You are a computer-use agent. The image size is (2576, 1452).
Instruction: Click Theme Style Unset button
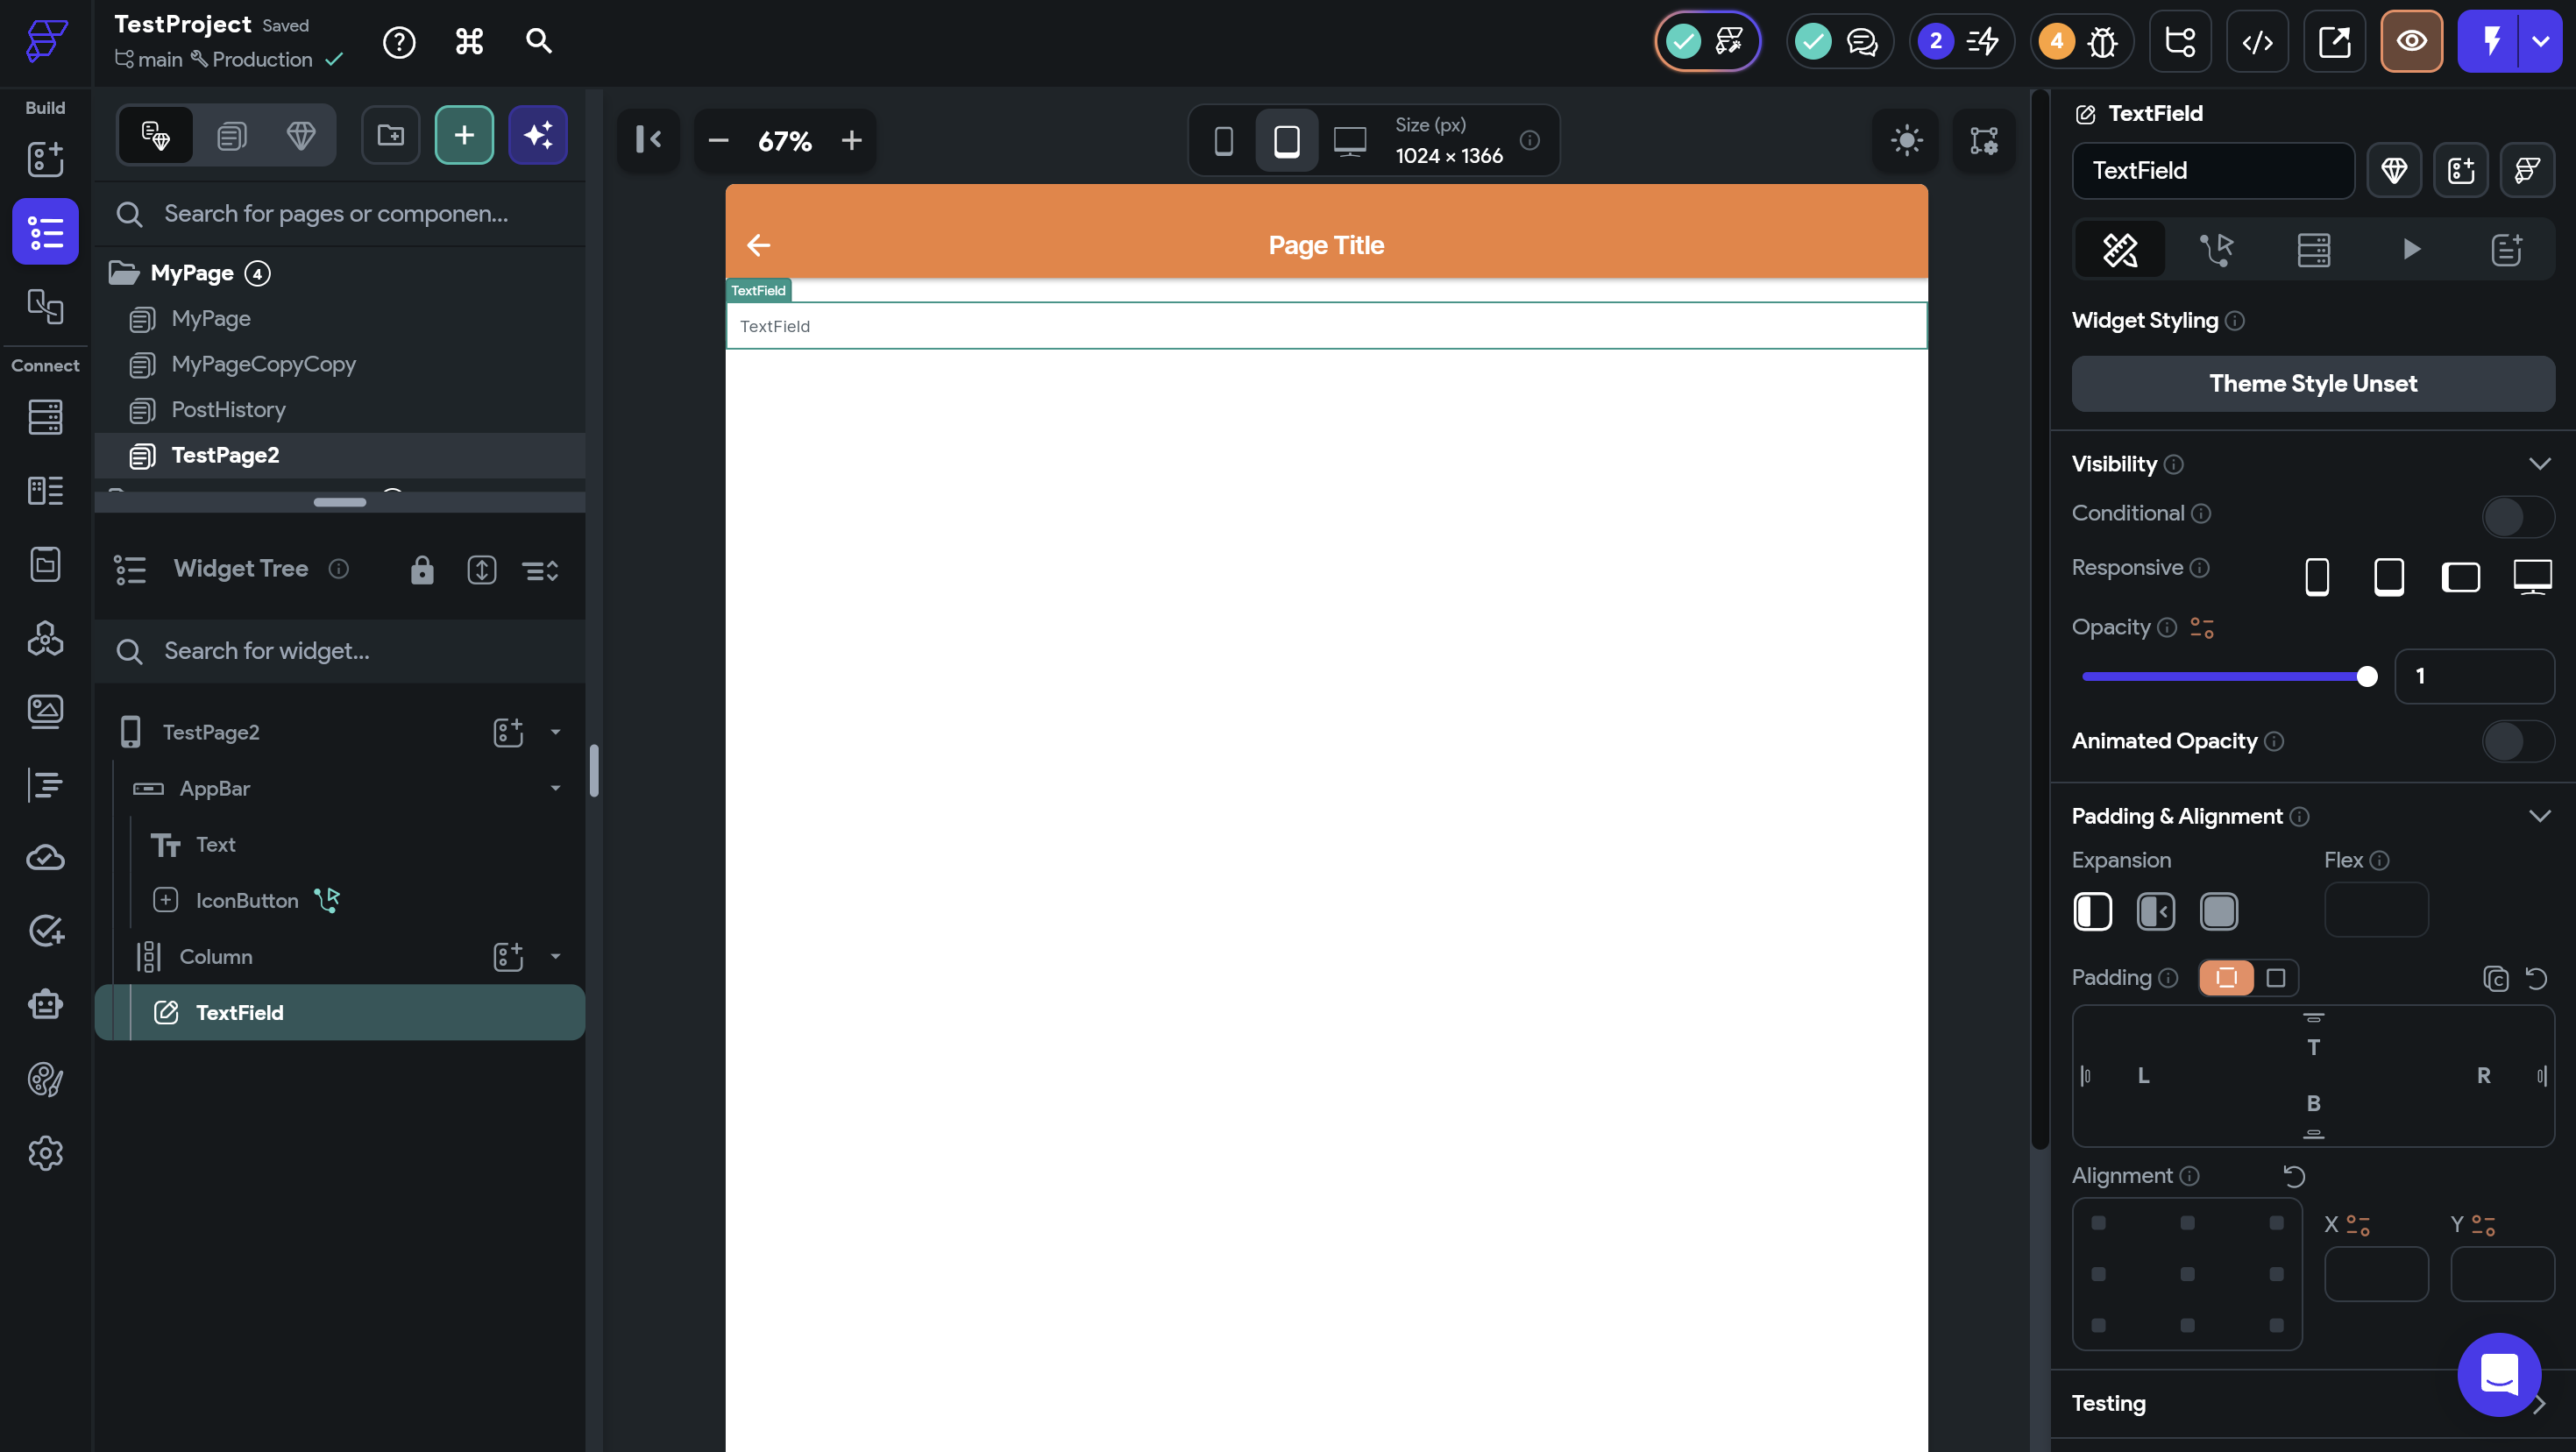click(2312, 384)
